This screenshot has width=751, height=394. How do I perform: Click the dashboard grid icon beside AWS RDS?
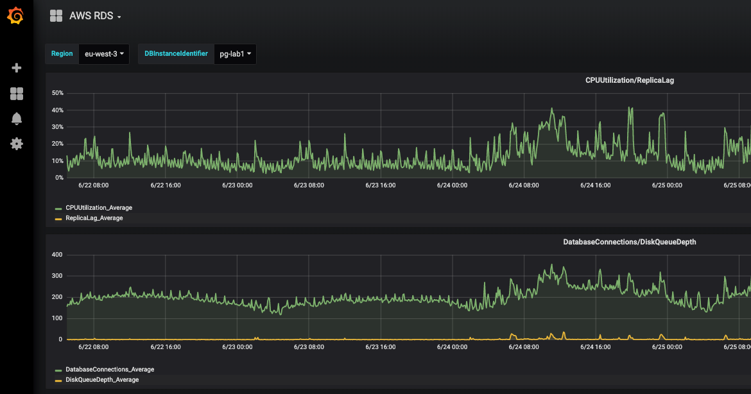(56, 15)
